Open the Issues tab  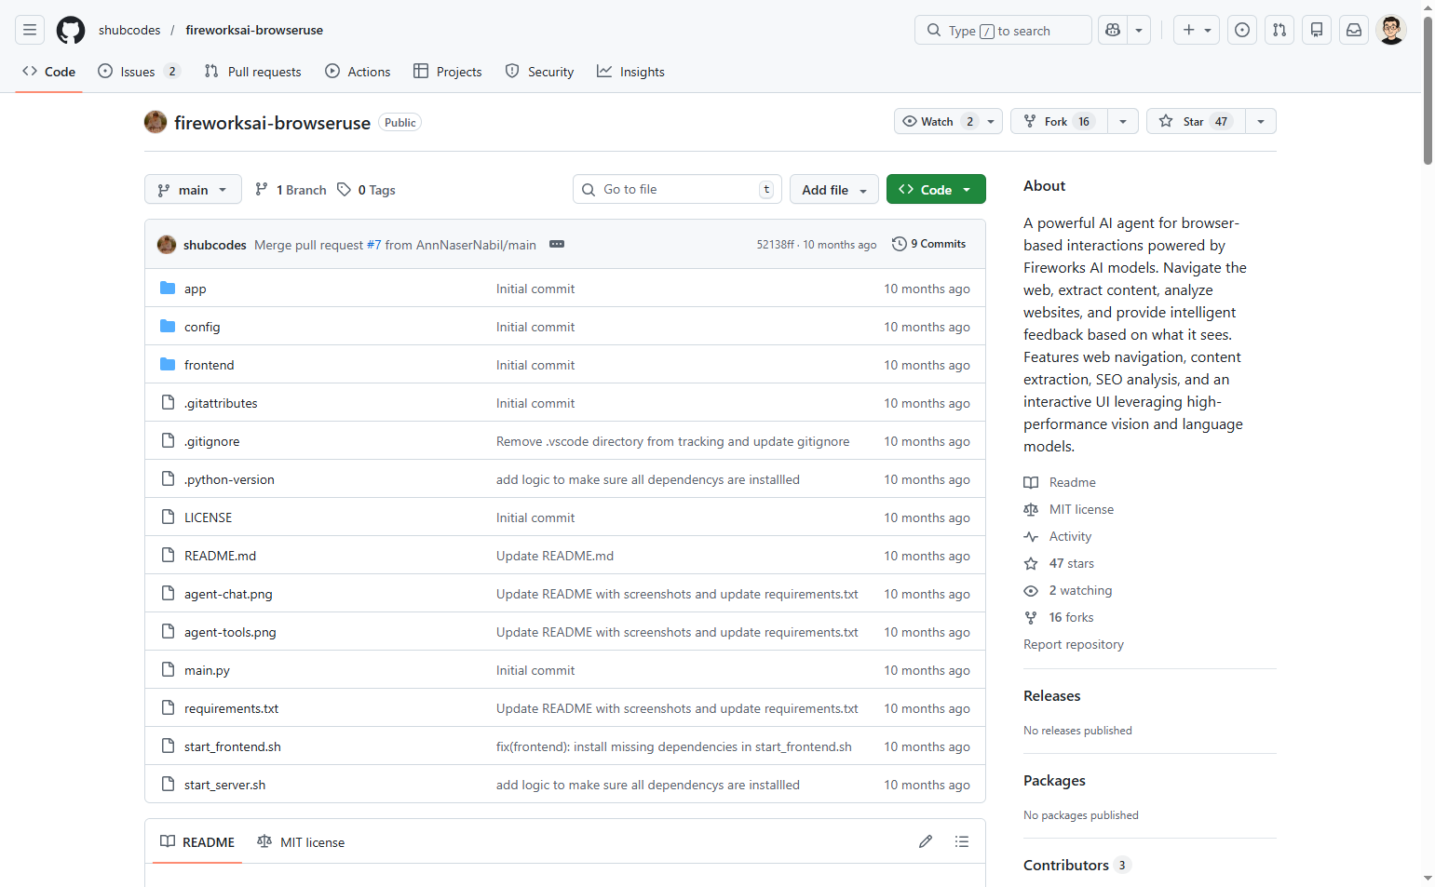point(138,72)
